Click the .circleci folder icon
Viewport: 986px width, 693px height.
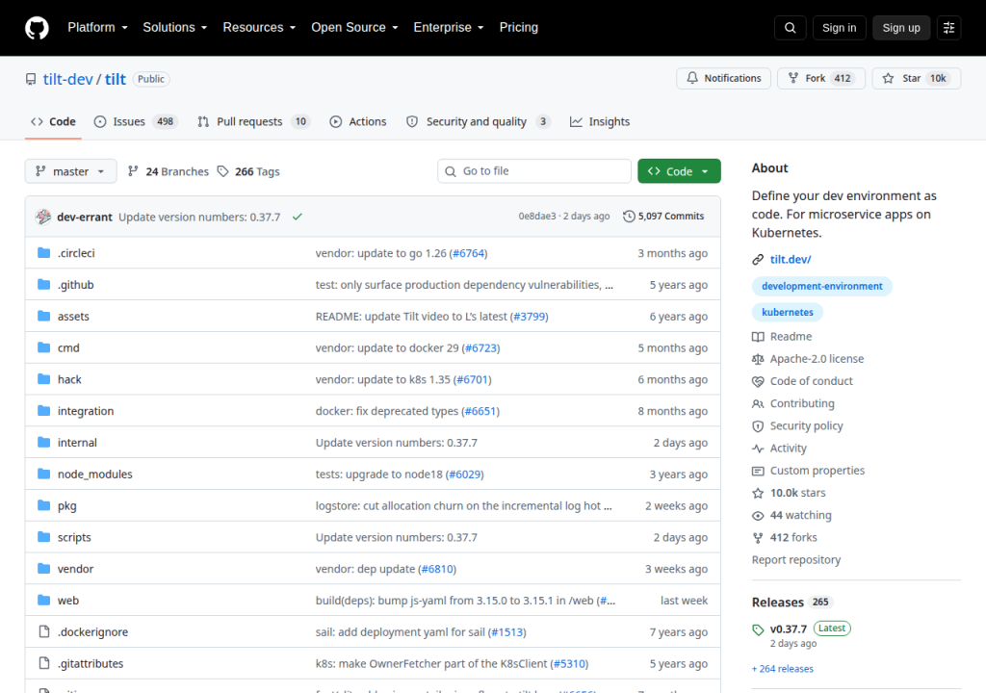click(x=44, y=253)
